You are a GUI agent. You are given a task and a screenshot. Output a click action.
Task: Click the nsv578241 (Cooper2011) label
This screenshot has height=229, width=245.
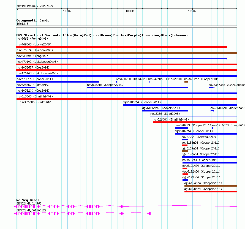pos(200,160)
